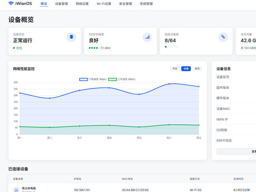Image resolution: width=256 pixels, height=192 pixels.
Task: Click the 周二 download data point
Action: click(x=50, y=98)
